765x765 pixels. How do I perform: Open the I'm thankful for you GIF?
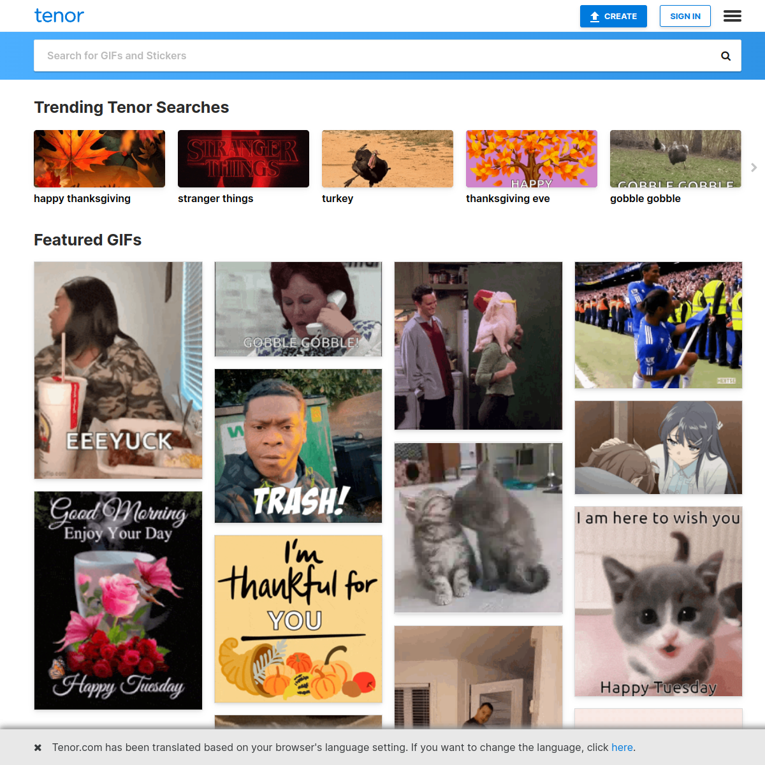tap(298, 619)
